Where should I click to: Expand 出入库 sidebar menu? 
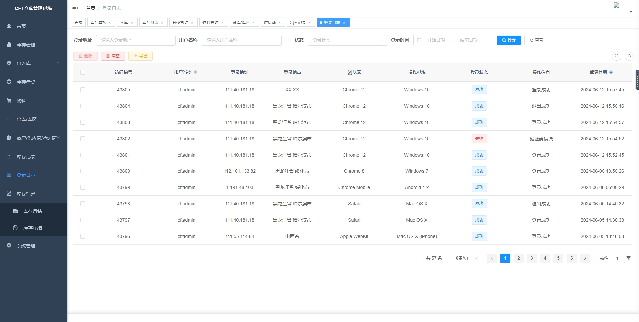click(33, 63)
